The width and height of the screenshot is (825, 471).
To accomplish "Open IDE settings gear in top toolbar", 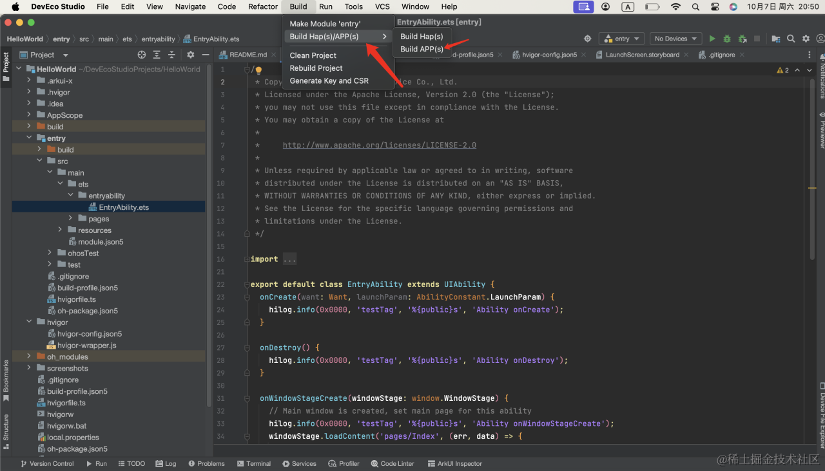I will [x=806, y=39].
